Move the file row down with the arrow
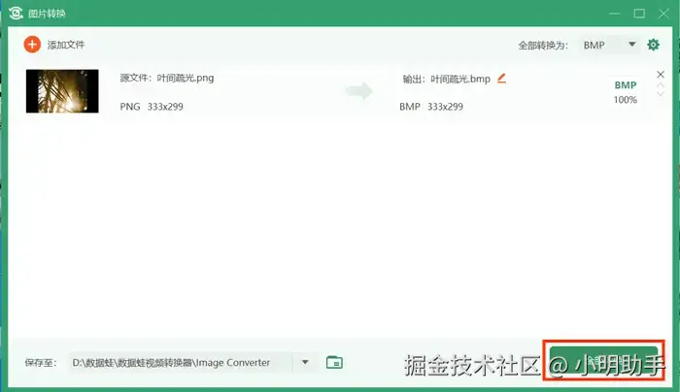Viewport: 680px width, 392px height. [661, 94]
